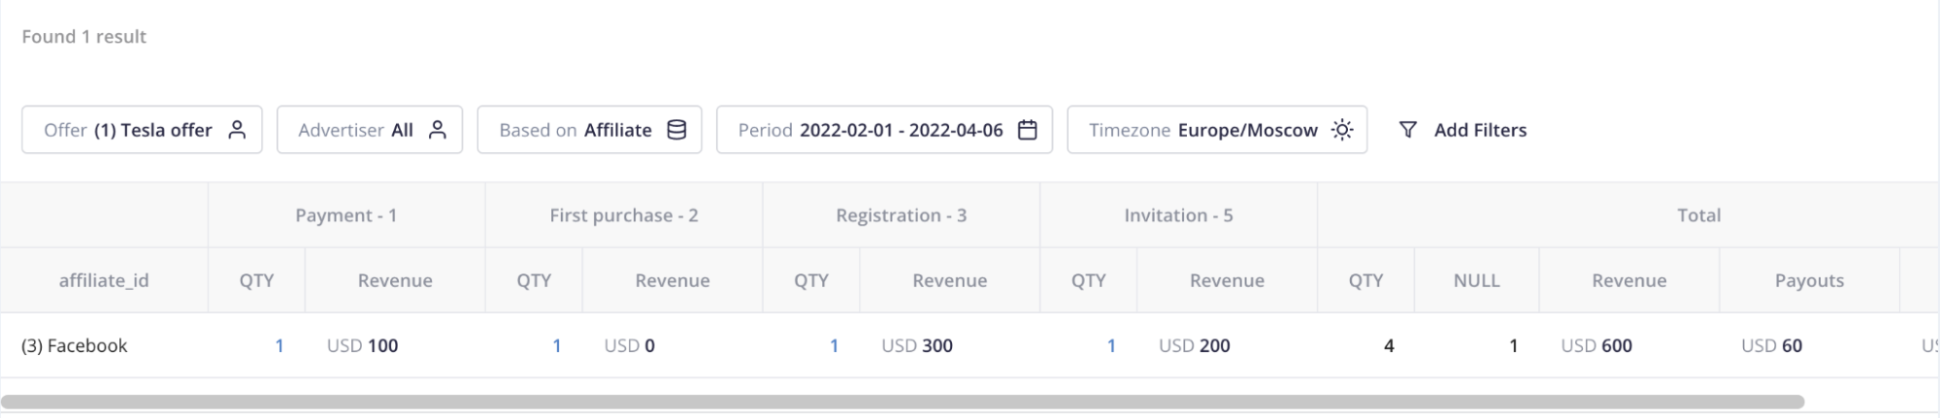Screen dimensions: 1940x419
Task: Sort by the affiliate_id column header
Action: 104,280
